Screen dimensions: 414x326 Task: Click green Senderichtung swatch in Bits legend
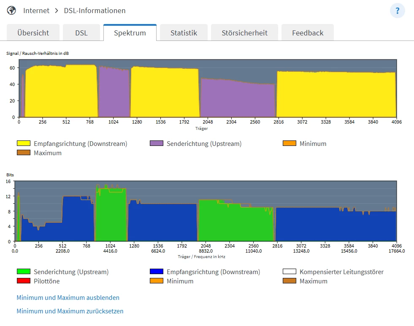(x=23, y=272)
